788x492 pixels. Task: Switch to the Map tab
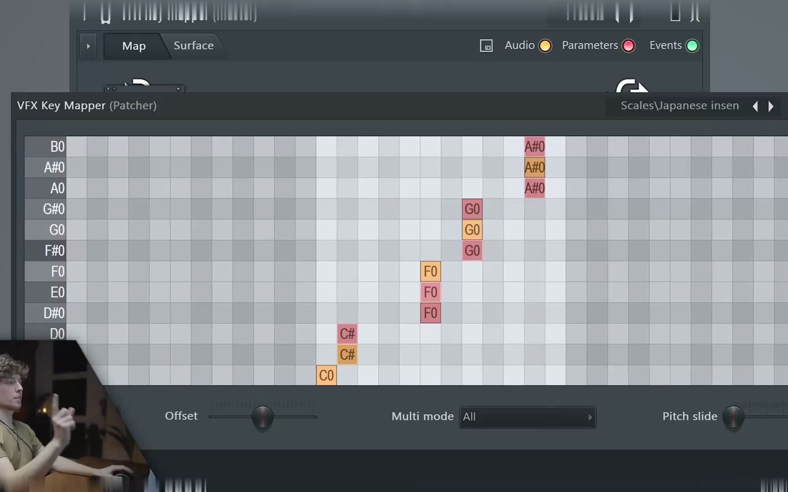[134, 46]
